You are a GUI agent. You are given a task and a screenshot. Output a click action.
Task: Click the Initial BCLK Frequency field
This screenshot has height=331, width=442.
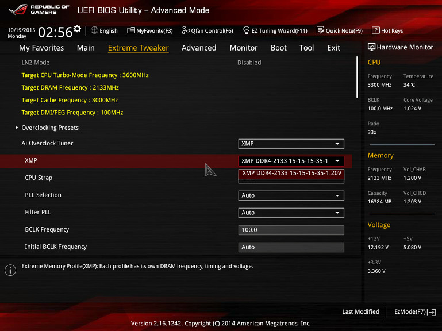tap(291, 247)
